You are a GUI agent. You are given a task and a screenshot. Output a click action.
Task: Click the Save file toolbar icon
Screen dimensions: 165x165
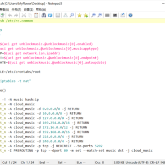[2, 15]
